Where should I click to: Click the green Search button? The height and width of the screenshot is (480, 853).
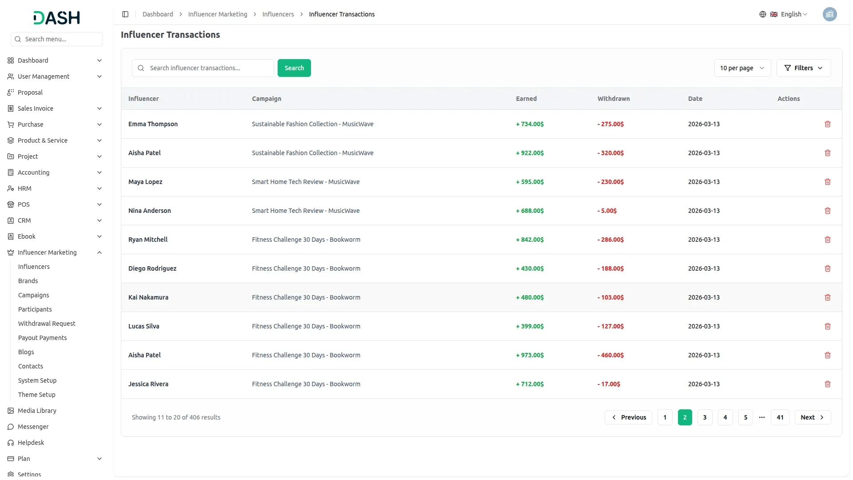(294, 68)
